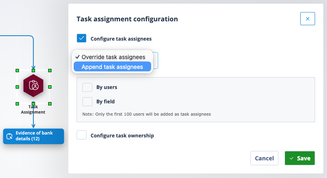Viewport: 327px width, 178px height.
Task: Enable the By field checkbox
Action: tap(87, 102)
